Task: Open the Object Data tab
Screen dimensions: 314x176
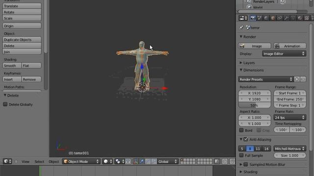Action: [x=293, y=18]
